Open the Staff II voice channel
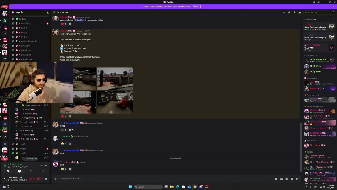Screen dimensions: 337x190 30,153
